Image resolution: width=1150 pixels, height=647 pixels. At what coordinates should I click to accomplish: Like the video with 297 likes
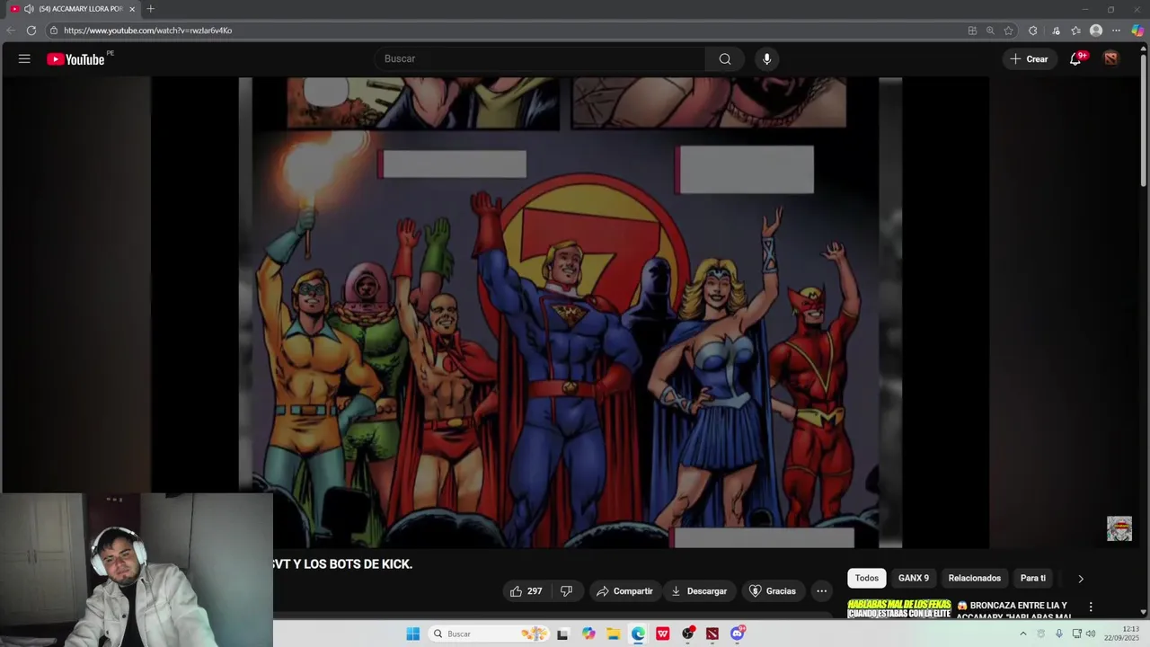(526, 591)
